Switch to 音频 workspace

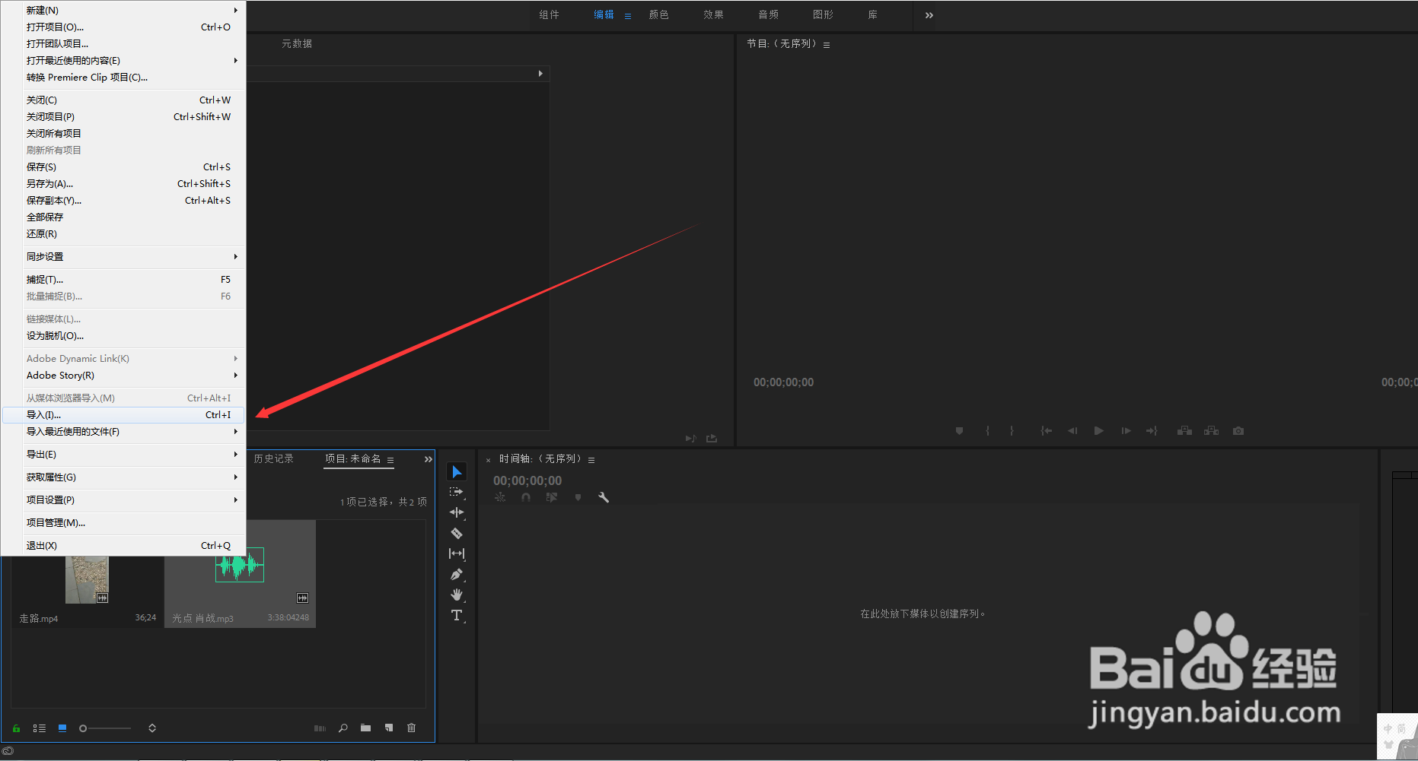[769, 15]
